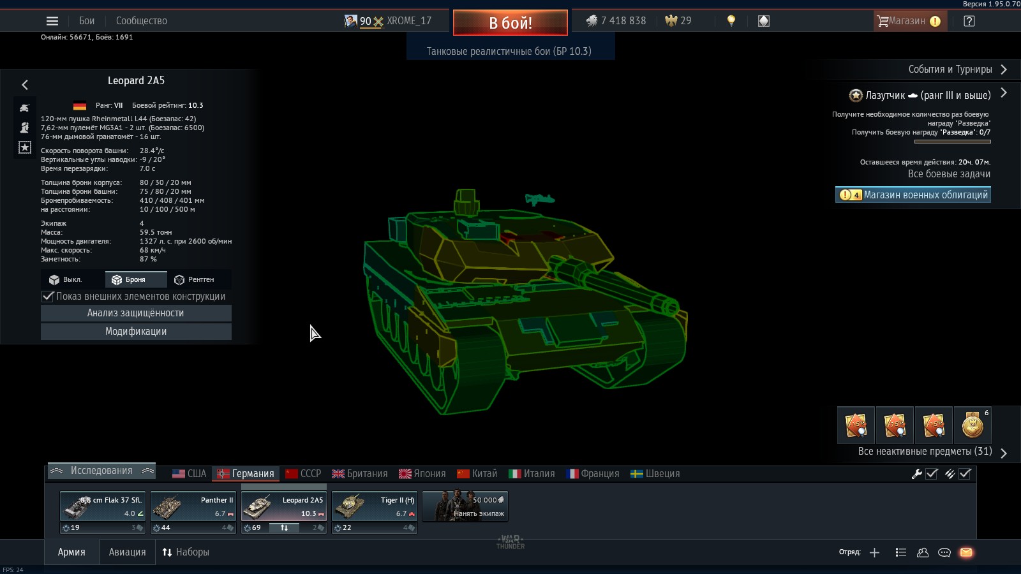
Task: Go back with the left chevron arrow
Action: point(25,85)
